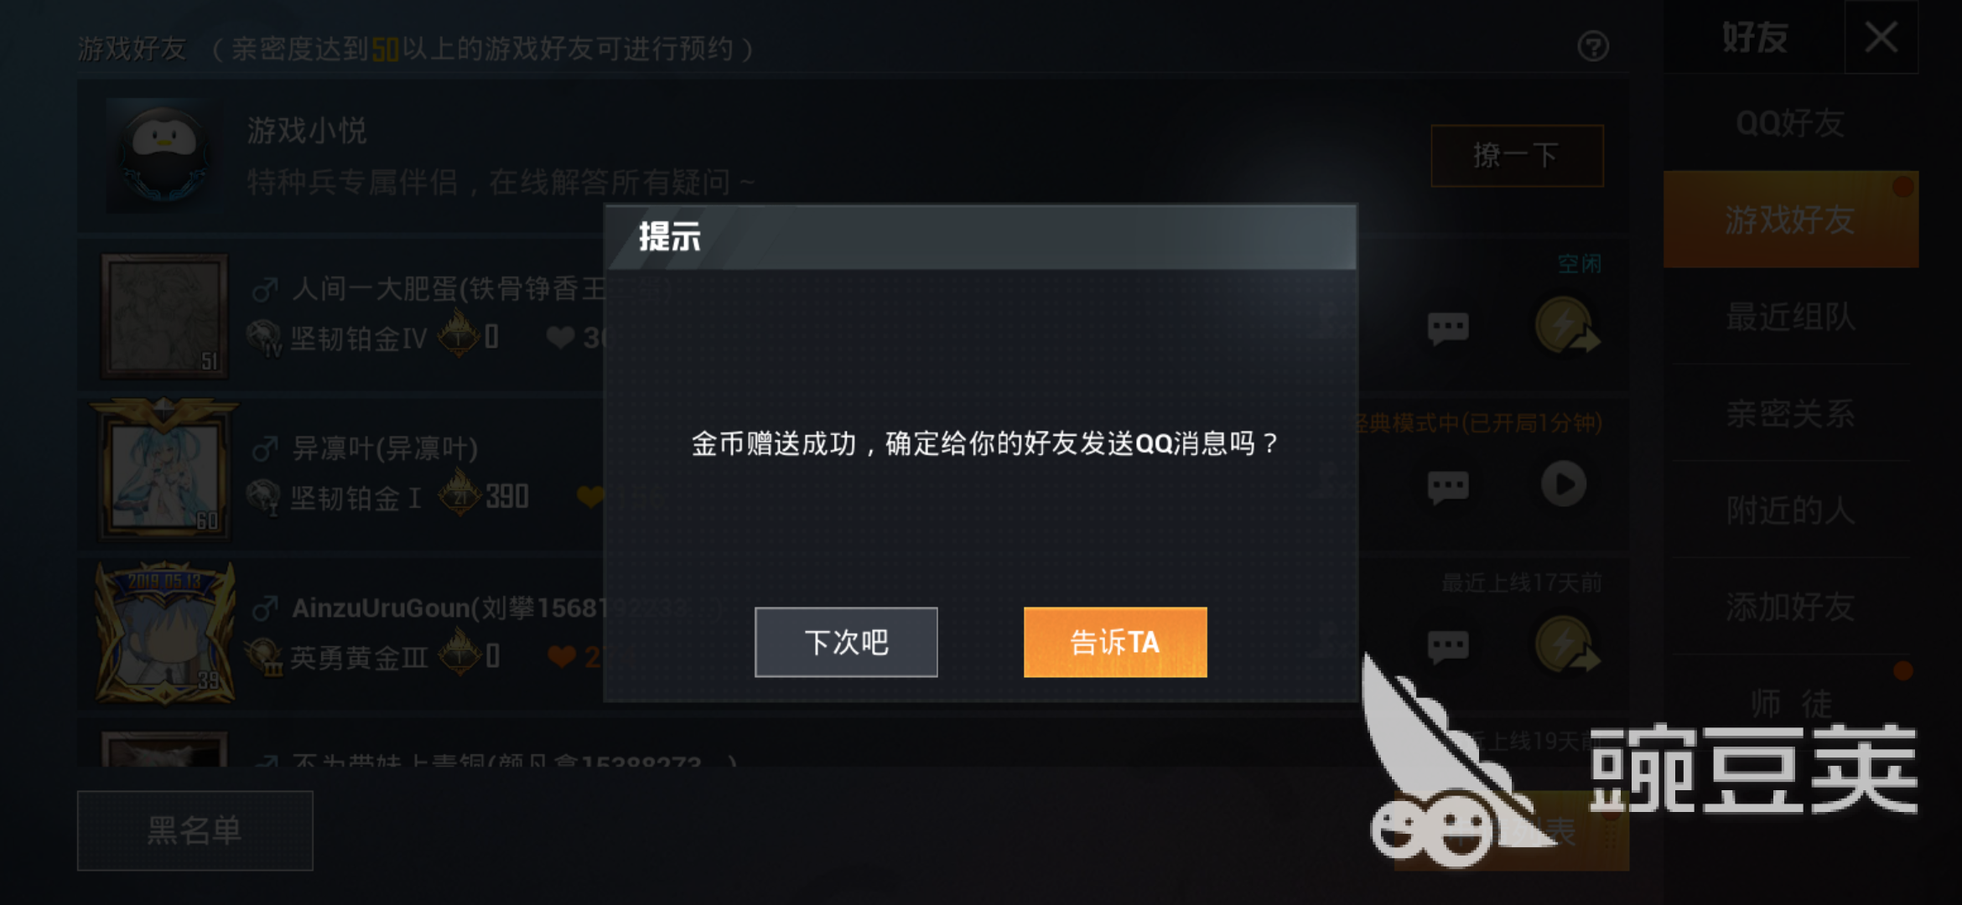
Task: Send gold coins to 人间一大肥蛋
Action: [x=1566, y=325]
